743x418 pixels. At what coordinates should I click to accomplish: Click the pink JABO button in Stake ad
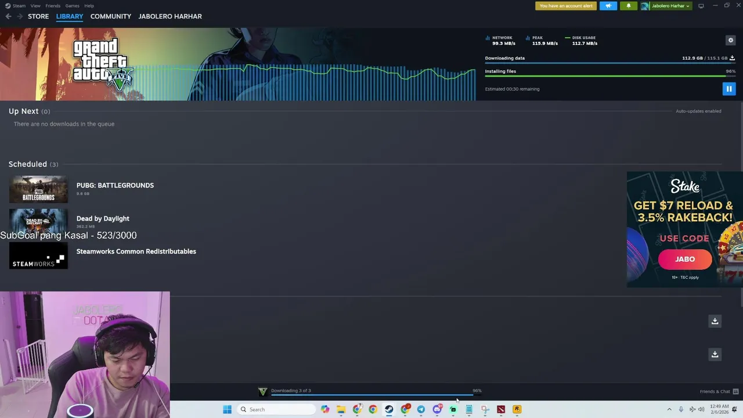(x=685, y=259)
